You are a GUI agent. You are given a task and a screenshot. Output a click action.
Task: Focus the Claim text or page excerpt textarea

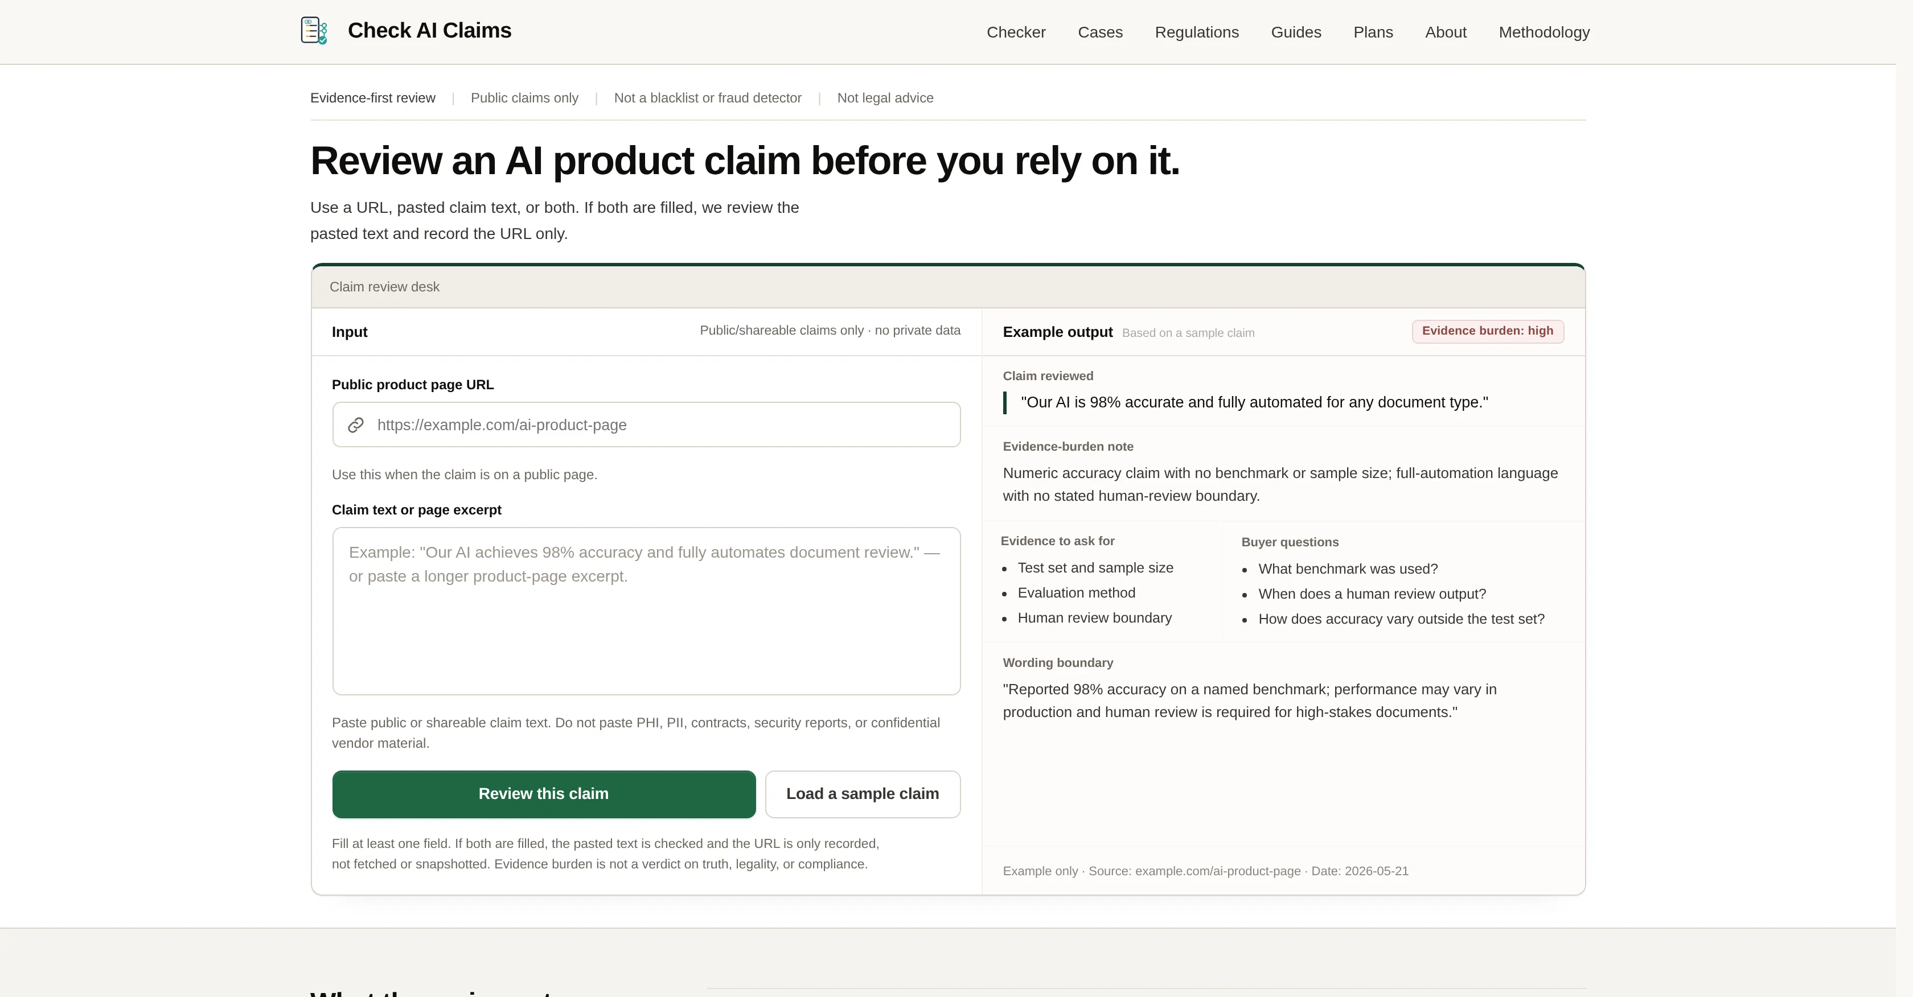pos(646,611)
